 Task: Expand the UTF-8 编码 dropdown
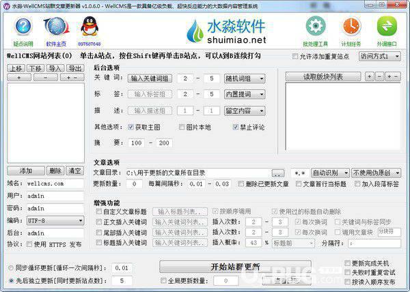pyautogui.click(x=55, y=221)
